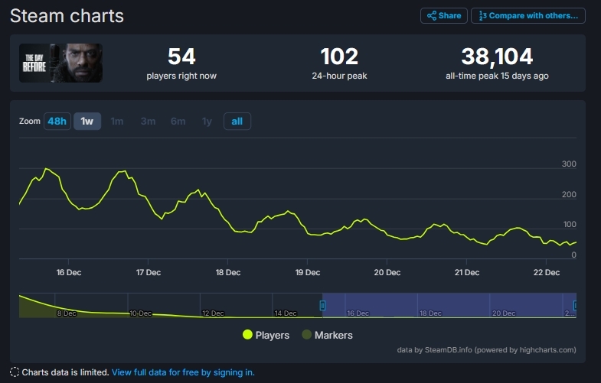This screenshot has height=383, width=601.
Task: Pick the 1y zoom range
Action: [x=207, y=122]
